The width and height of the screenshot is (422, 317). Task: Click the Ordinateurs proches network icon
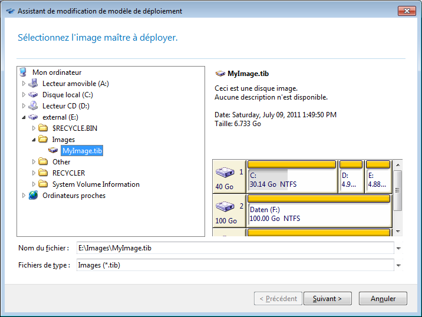33,196
